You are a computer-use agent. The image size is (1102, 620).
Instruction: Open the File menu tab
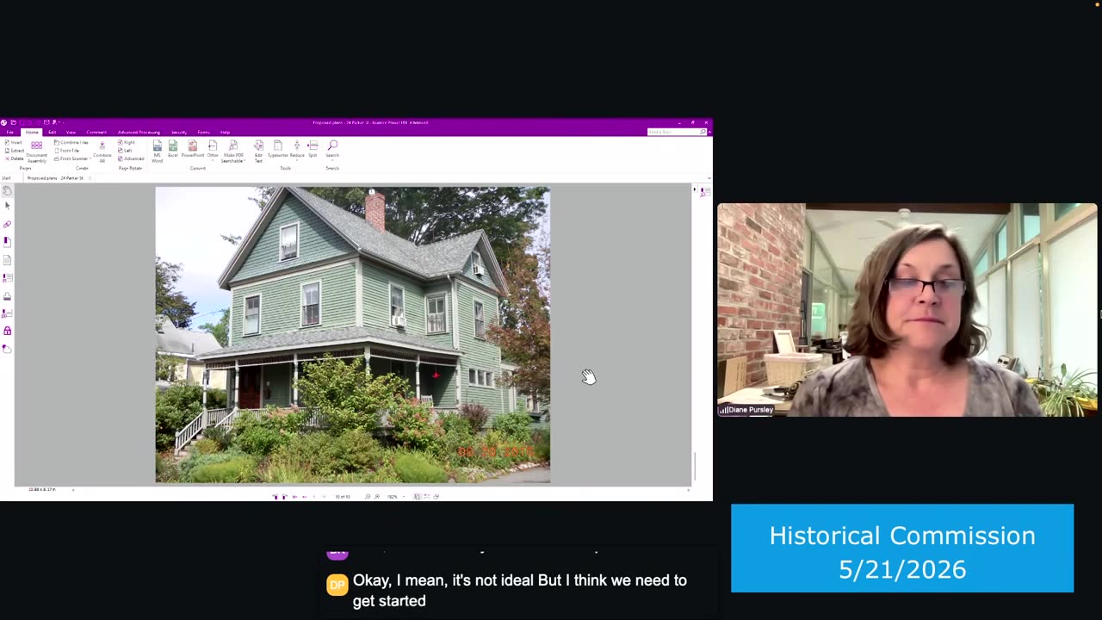[x=9, y=133]
